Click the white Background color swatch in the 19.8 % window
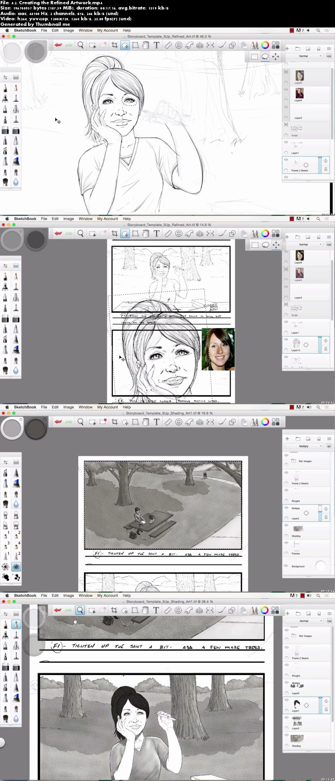The width and height of the screenshot is (335, 781). click(x=321, y=565)
